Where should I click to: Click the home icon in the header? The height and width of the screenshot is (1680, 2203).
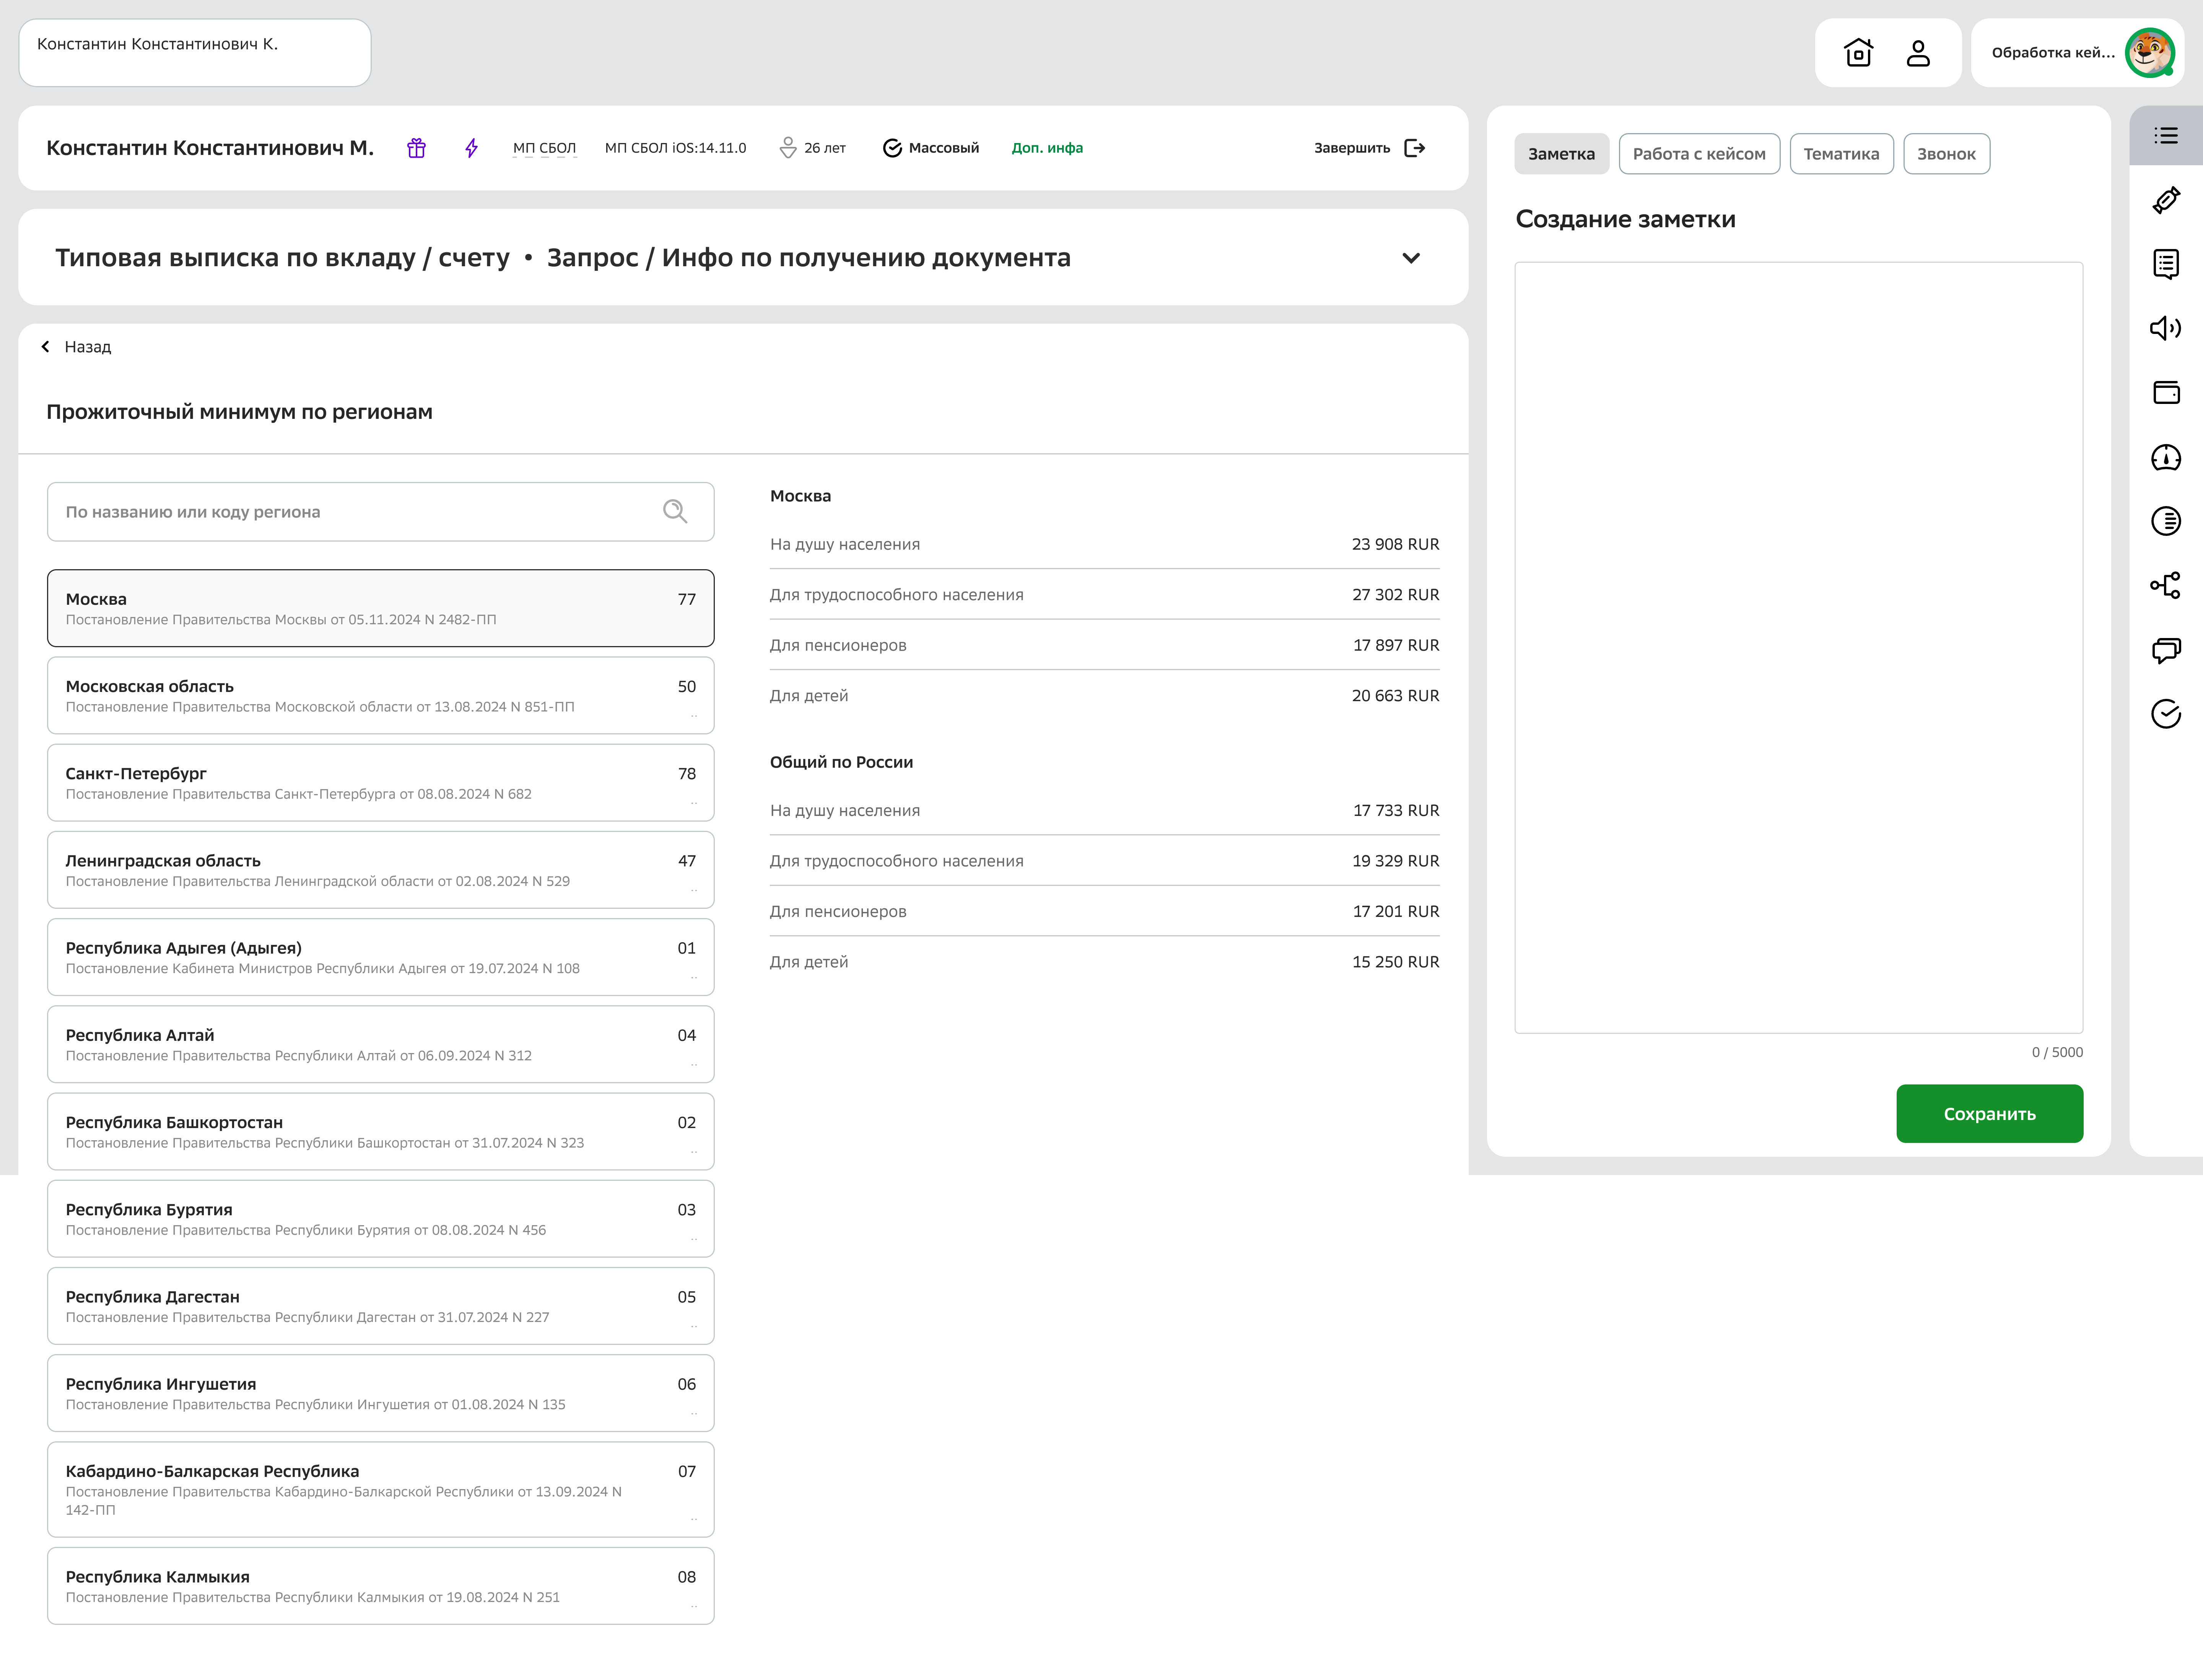pos(1858,52)
